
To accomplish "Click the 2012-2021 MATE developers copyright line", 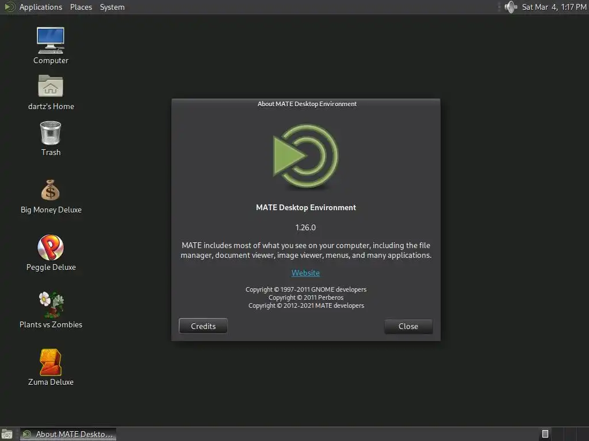I will (x=306, y=305).
